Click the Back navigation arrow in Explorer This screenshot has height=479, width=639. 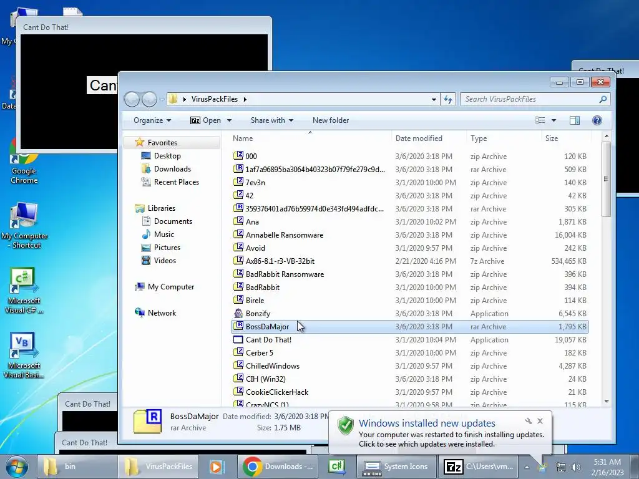click(x=132, y=99)
